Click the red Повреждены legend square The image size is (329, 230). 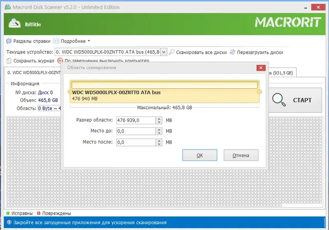click(39, 213)
